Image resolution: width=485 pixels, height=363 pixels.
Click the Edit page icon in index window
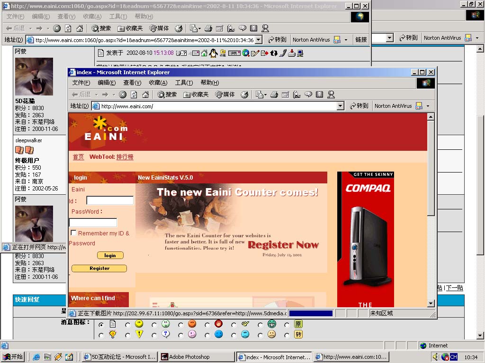coord(286,95)
